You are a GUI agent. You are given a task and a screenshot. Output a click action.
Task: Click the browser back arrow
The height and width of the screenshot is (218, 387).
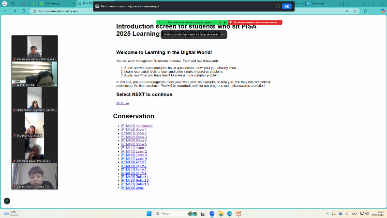(x=6, y=11)
